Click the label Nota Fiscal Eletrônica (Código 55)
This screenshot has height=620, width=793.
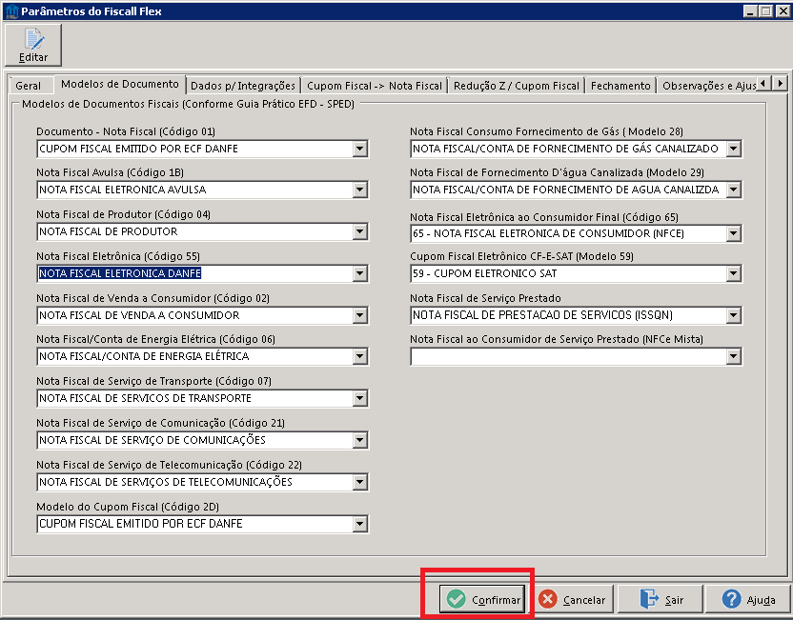pos(118,256)
